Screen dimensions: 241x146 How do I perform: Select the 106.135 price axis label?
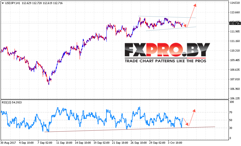[x=235, y=98]
